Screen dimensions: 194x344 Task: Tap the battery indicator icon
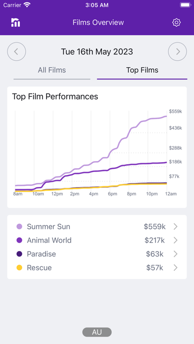point(185,5)
